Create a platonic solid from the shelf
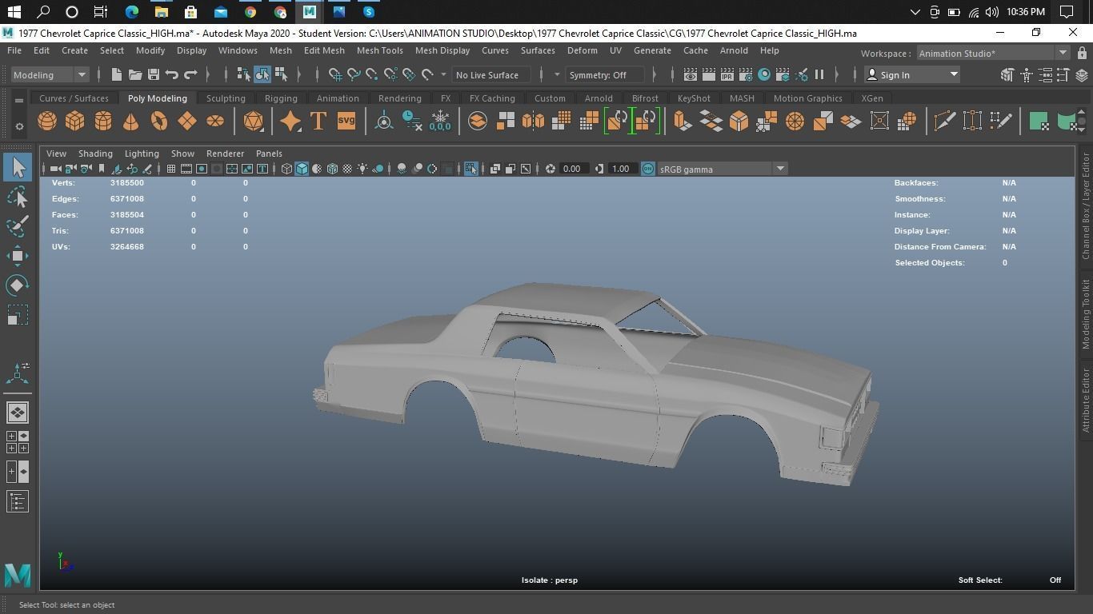The height and width of the screenshot is (614, 1093). 254,121
